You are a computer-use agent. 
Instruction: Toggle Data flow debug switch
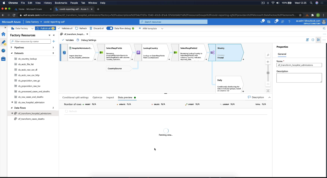pos(110,28)
